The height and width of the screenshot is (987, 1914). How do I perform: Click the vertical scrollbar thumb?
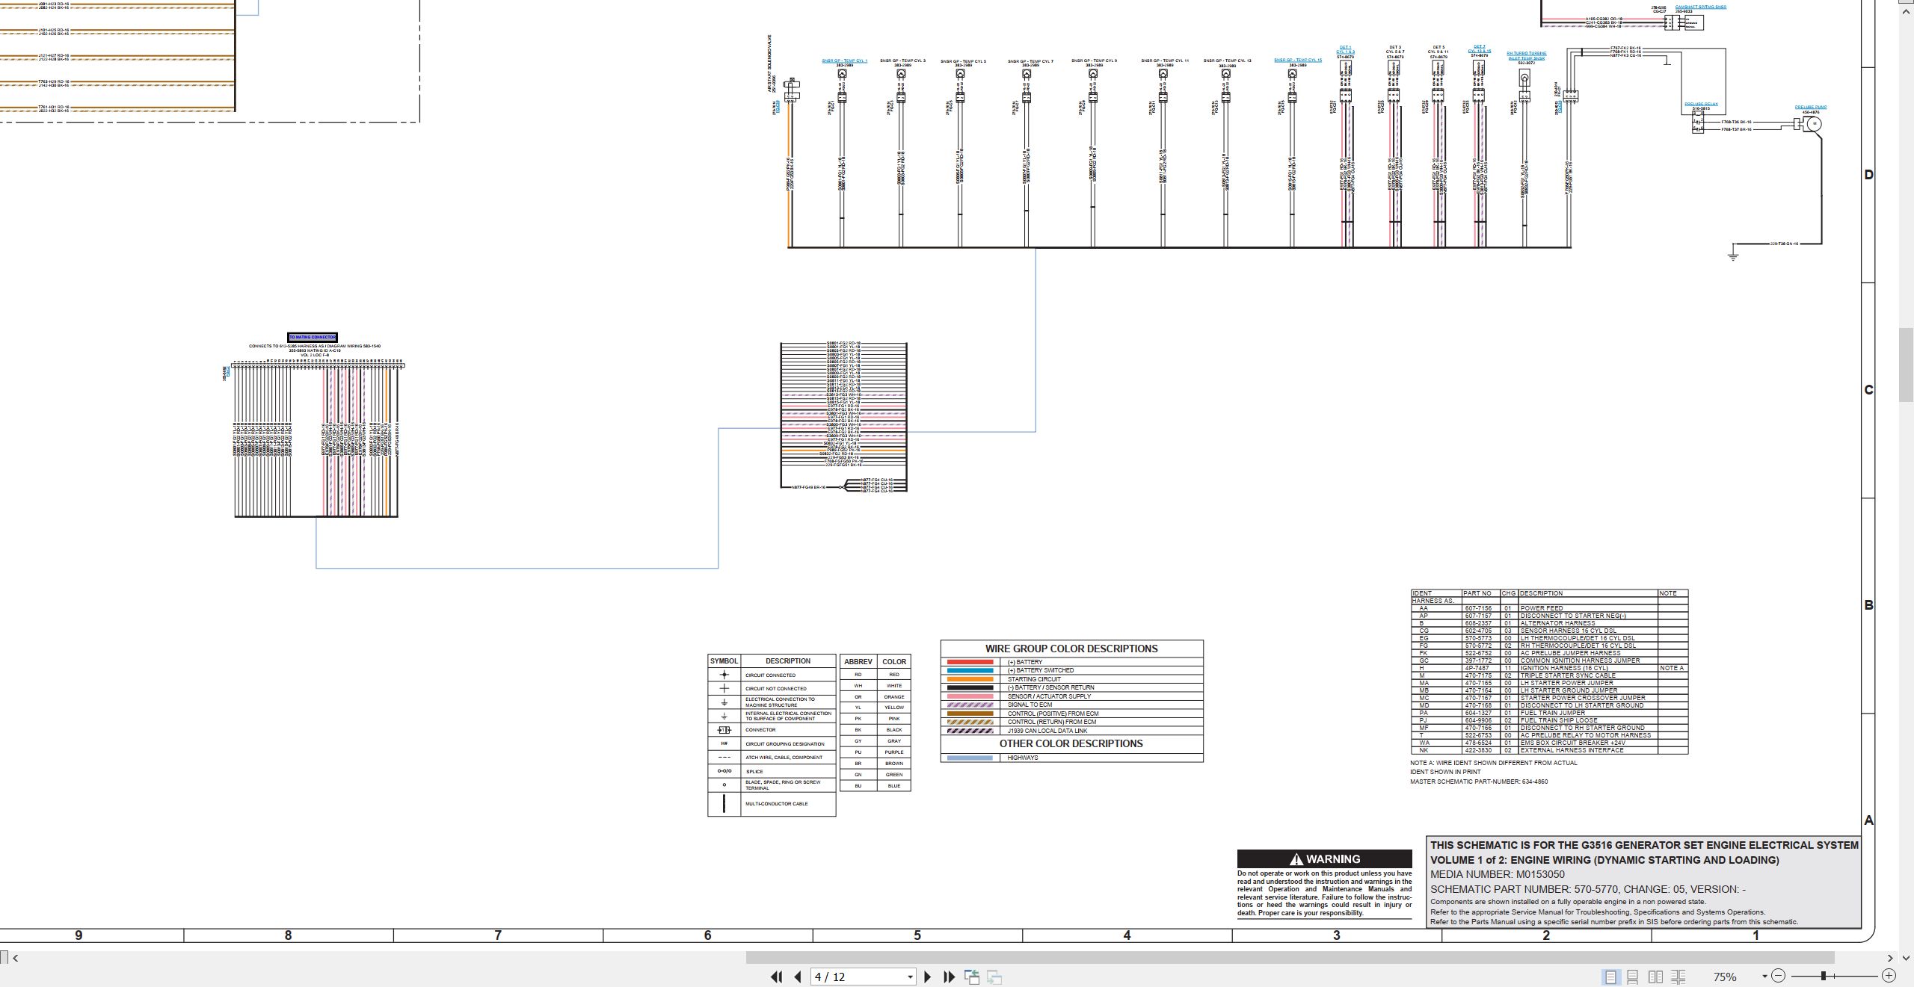(x=1906, y=365)
